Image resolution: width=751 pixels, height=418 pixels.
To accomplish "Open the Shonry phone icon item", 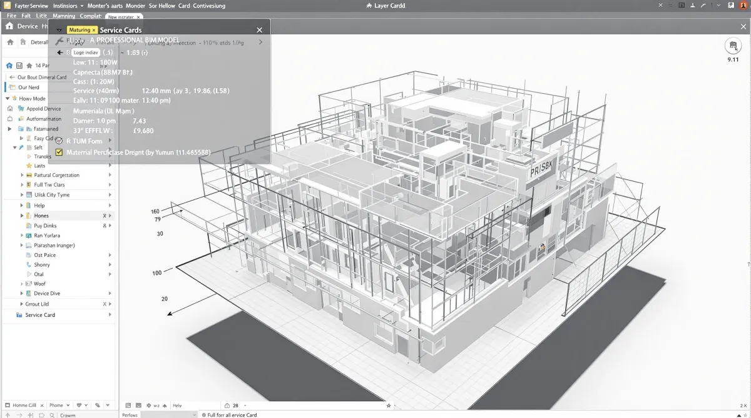I will coord(29,265).
